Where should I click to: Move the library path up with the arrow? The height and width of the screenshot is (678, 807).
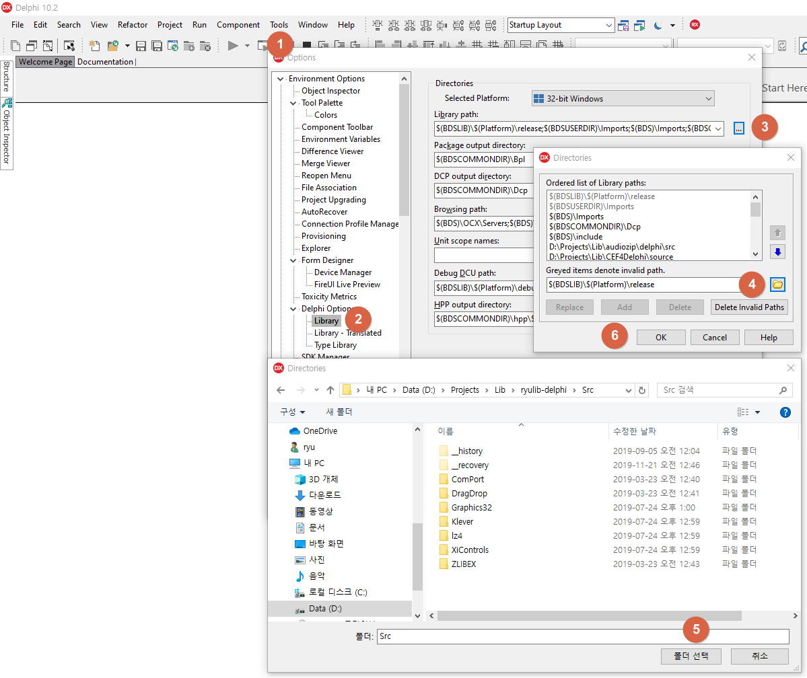coord(777,233)
